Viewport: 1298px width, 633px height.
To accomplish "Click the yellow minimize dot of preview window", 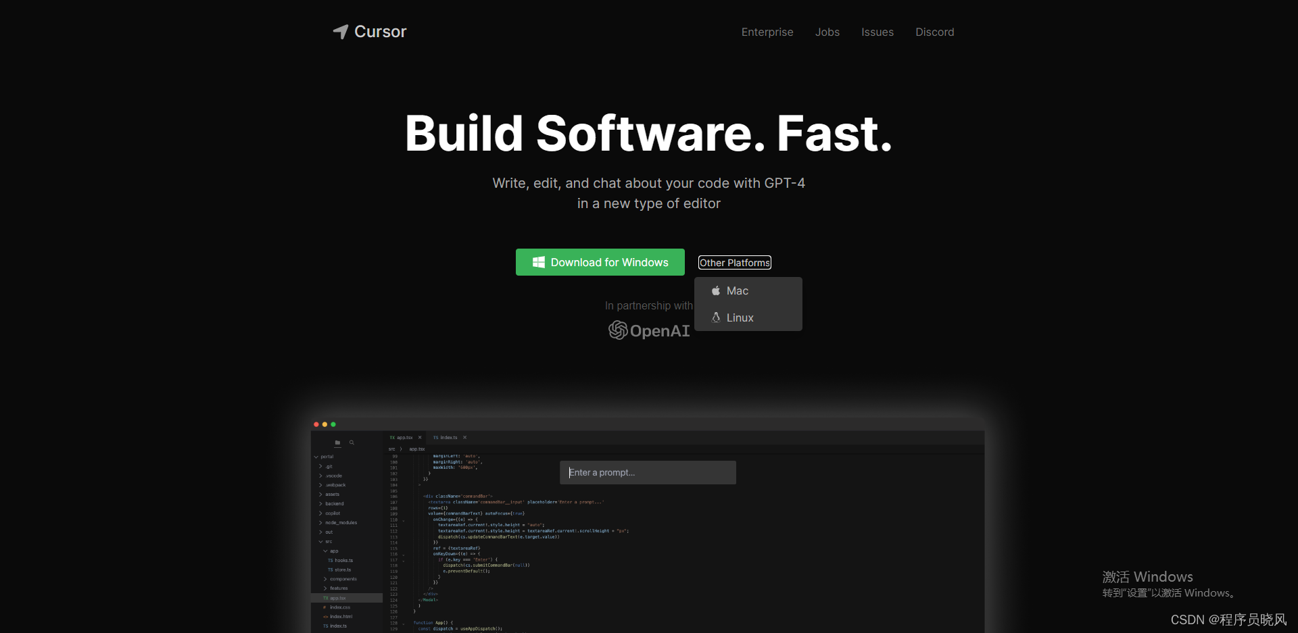I will 324,424.
